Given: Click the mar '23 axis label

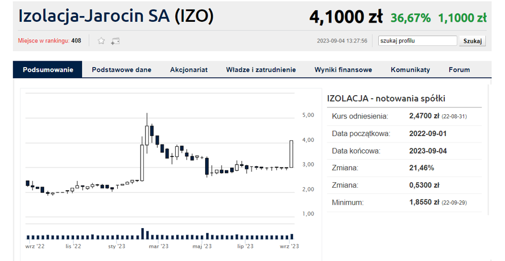Looking at the screenshot, I should click(158, 246).
